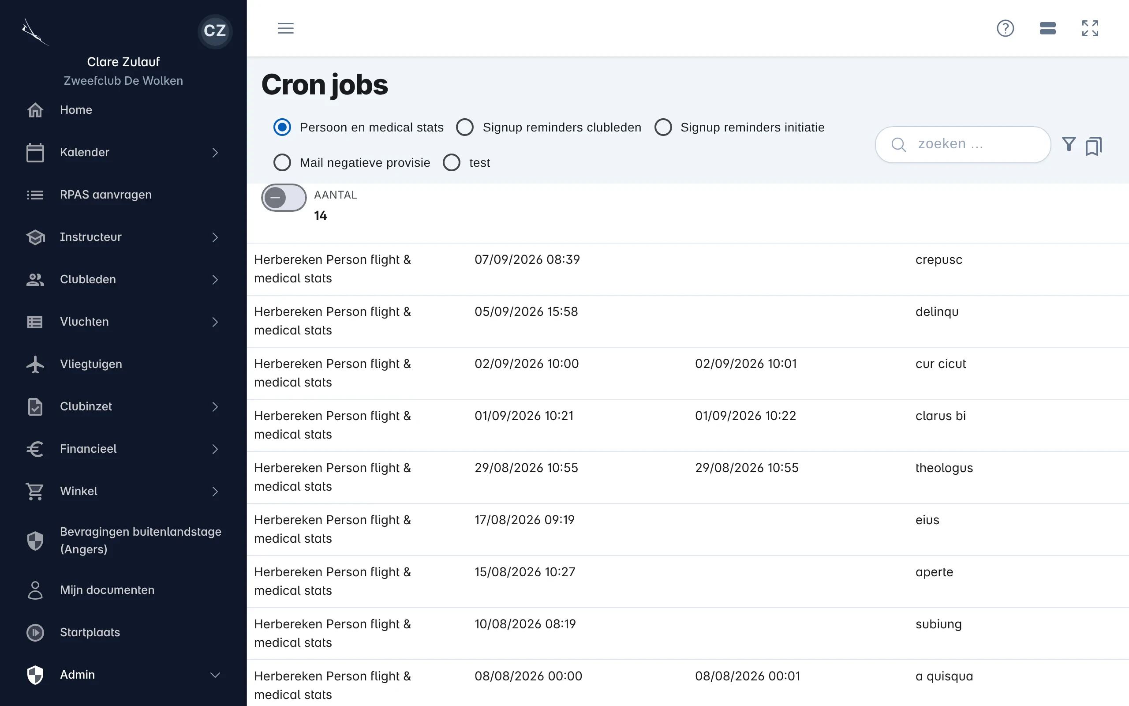The image size is (1129, 706).
Task: Click the Winkel shopping cart icon
Action: (x=35, y=492)
